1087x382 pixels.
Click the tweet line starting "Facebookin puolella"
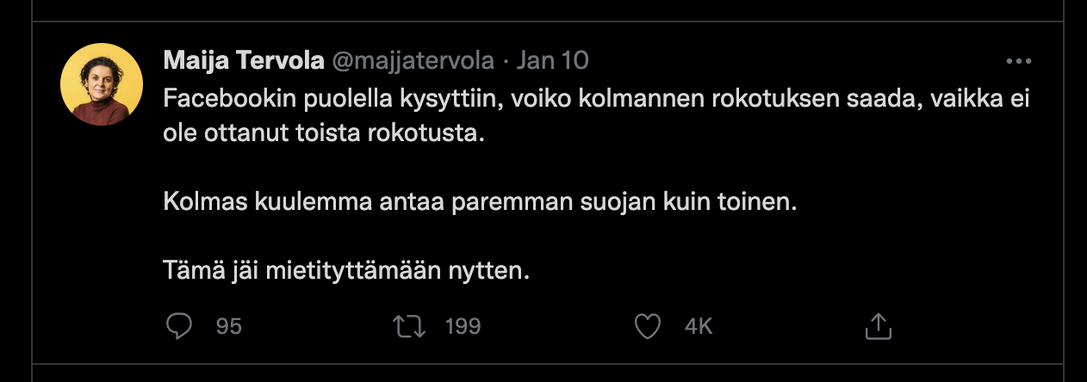click(596, 100)
